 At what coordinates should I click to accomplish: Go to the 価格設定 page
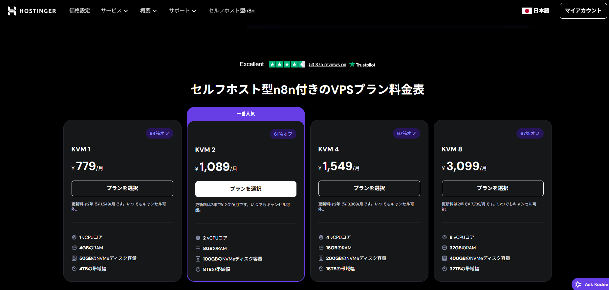[80, 11]
